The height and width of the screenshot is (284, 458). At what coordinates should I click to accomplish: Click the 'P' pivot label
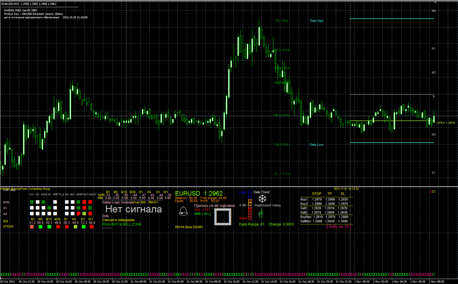tap(434, 96)
